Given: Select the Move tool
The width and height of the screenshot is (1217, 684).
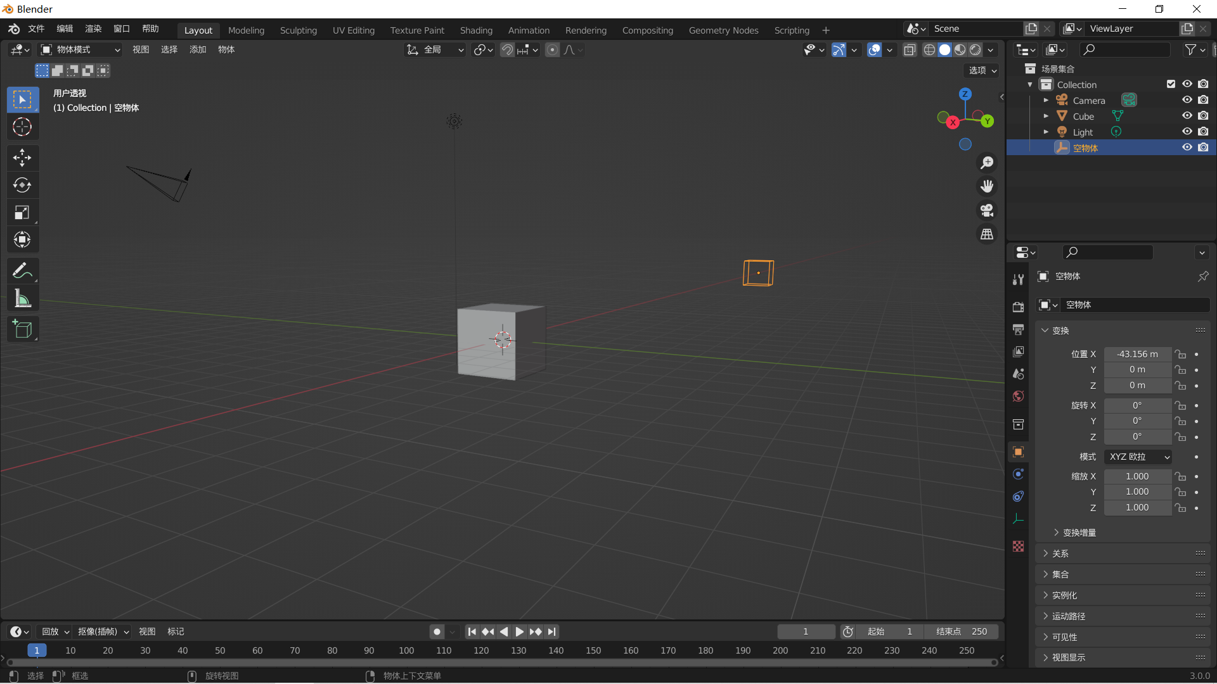Looking at the screenshot, I should (x=22, y=157).
